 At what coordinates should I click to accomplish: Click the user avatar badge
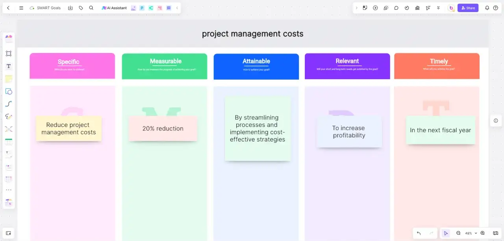[x=451, y=8]
